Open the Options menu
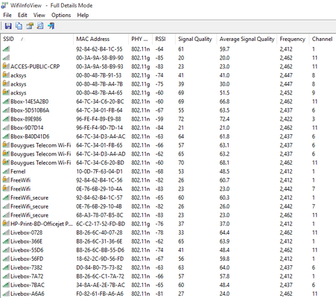 pos(61,15)
